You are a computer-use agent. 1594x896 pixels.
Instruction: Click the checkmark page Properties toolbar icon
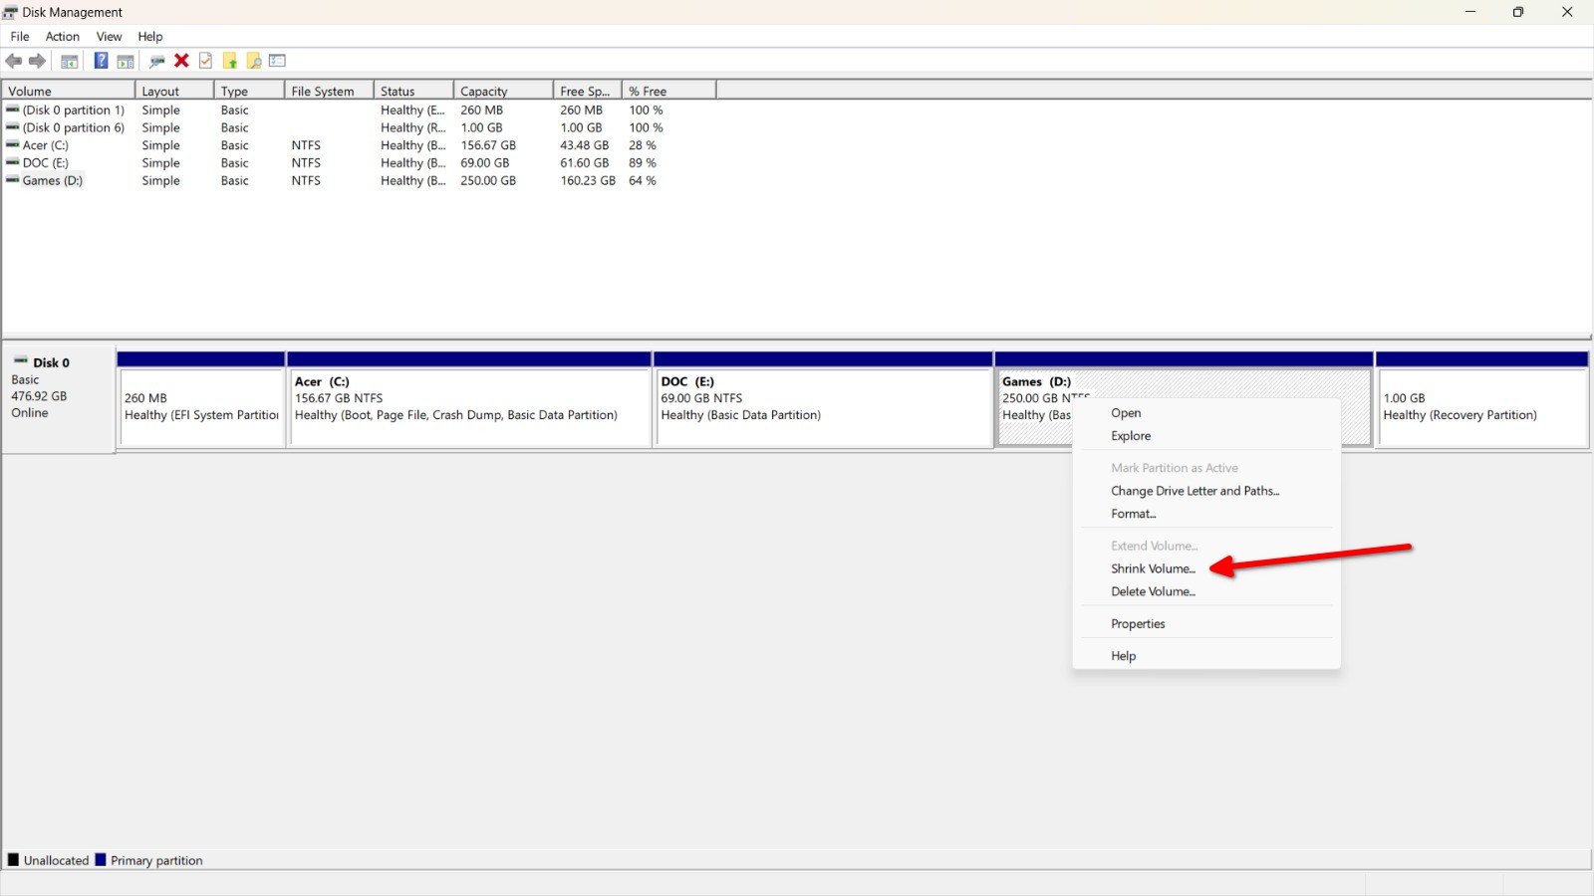pos(205,61)
